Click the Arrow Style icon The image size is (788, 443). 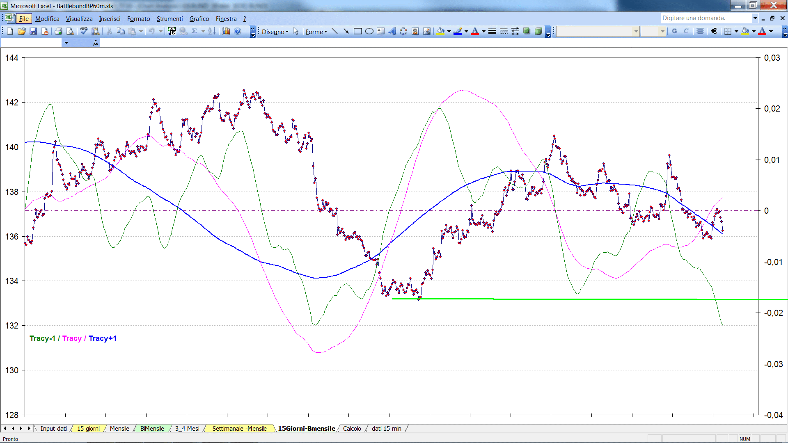coord(515,31)
